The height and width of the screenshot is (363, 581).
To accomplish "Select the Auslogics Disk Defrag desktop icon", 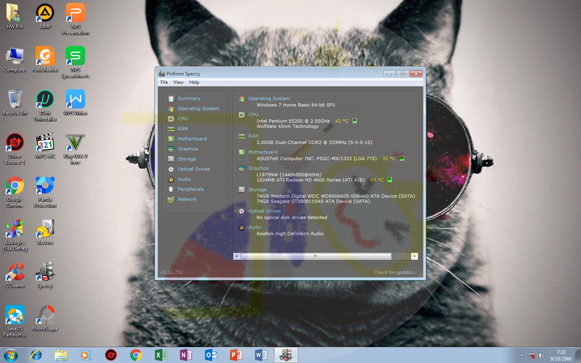I will coord(15,235).
